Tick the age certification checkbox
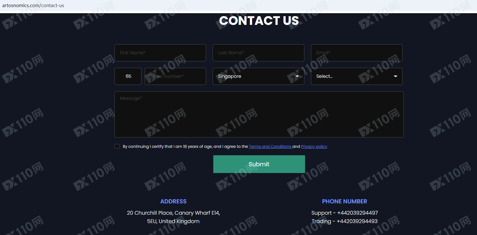The height and width of the screenshot is (235, 477). click(x=117, y=146)
